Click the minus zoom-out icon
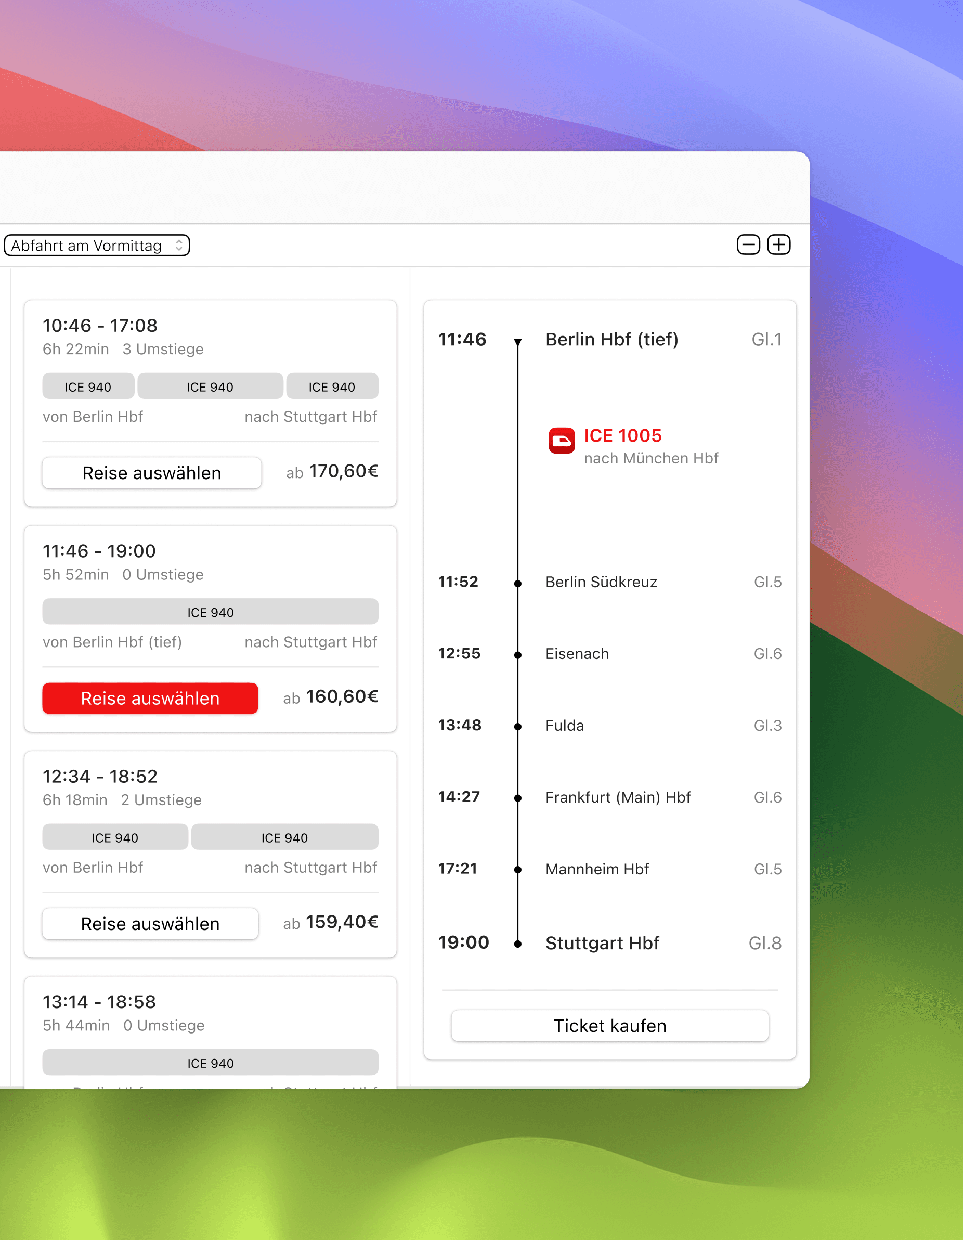Screen dimensions: 963x1240 pyautogui.click(x=748, y=244)
